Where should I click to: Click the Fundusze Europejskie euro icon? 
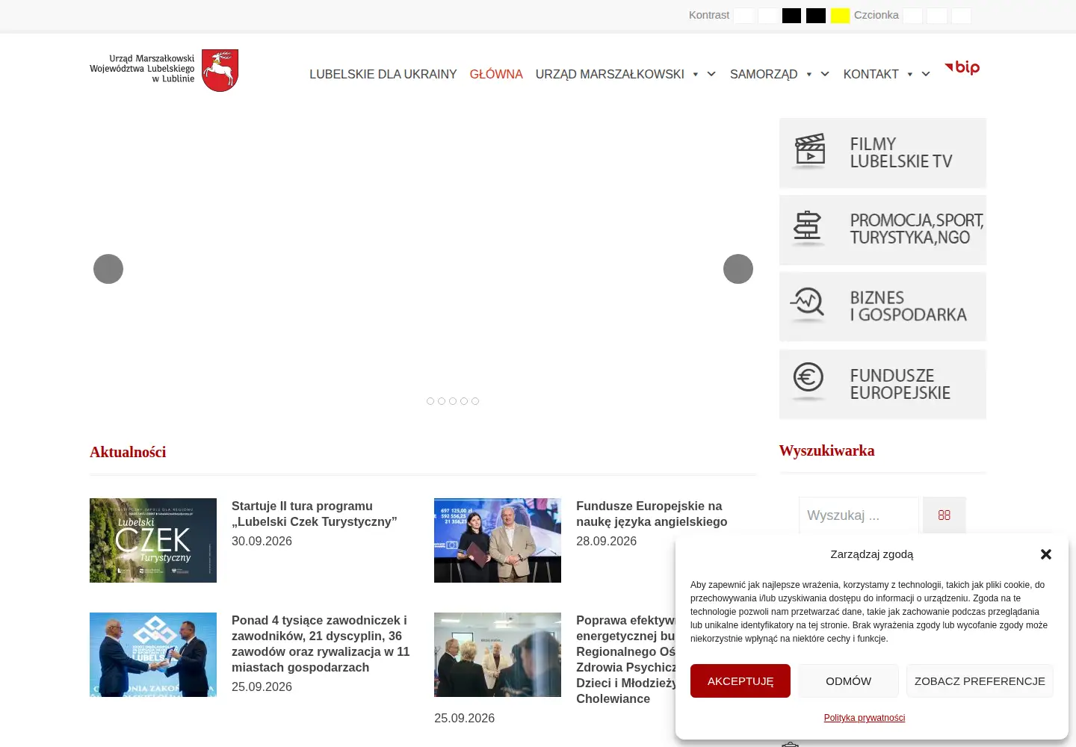(x=808, y=379)
